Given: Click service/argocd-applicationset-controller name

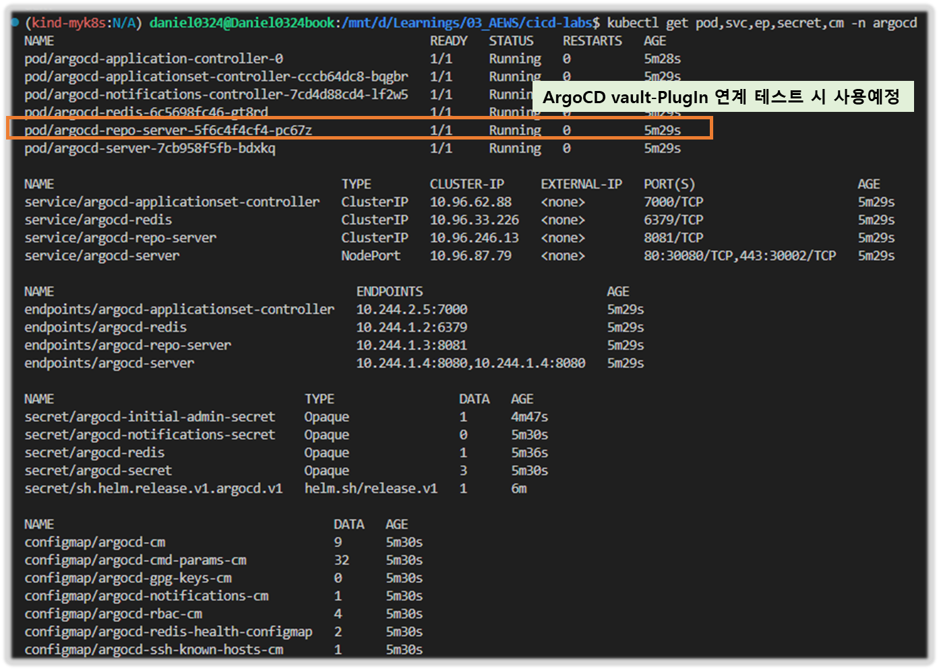Looking at the screenshot, I should pos(172,202).
